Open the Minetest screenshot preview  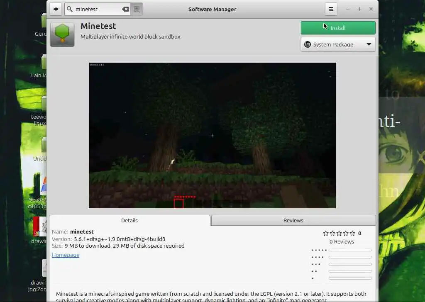[x=212, y=135]
